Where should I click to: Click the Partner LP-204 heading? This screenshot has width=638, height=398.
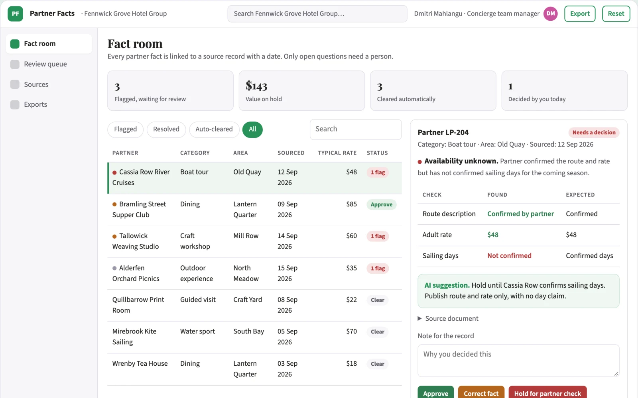pyautogui.click(x=443, y=132)
